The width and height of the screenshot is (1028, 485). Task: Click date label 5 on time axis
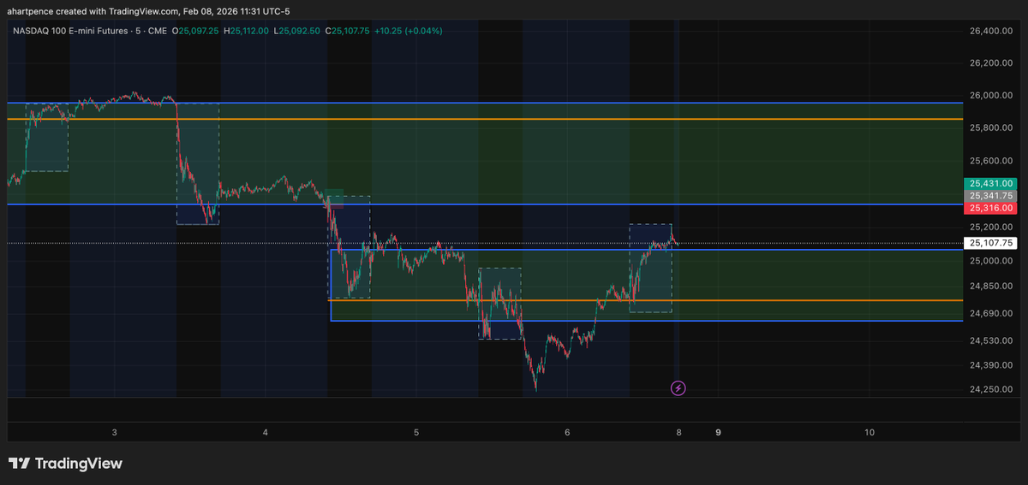416,433
